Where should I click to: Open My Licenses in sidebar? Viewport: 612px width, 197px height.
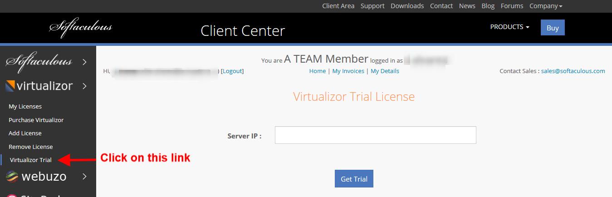[x=25, y=107]
